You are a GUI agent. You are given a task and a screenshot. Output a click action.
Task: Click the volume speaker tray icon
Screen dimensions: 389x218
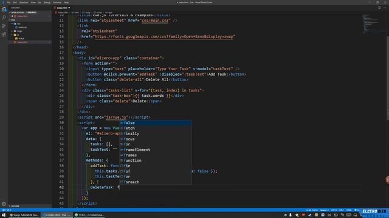pyautogui.click(x=329, y=215)
